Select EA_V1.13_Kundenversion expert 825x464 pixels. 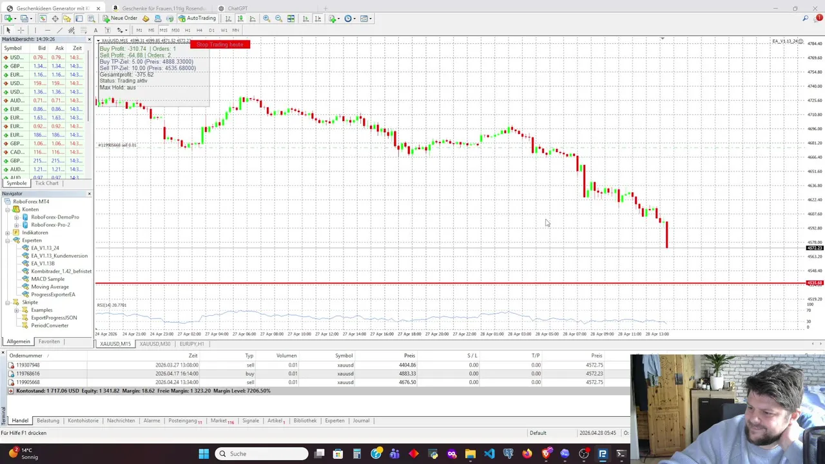(x=59, y=256)
